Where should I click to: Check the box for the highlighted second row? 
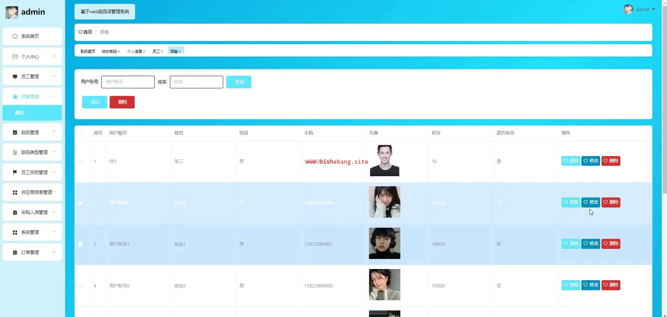[80, 203]
